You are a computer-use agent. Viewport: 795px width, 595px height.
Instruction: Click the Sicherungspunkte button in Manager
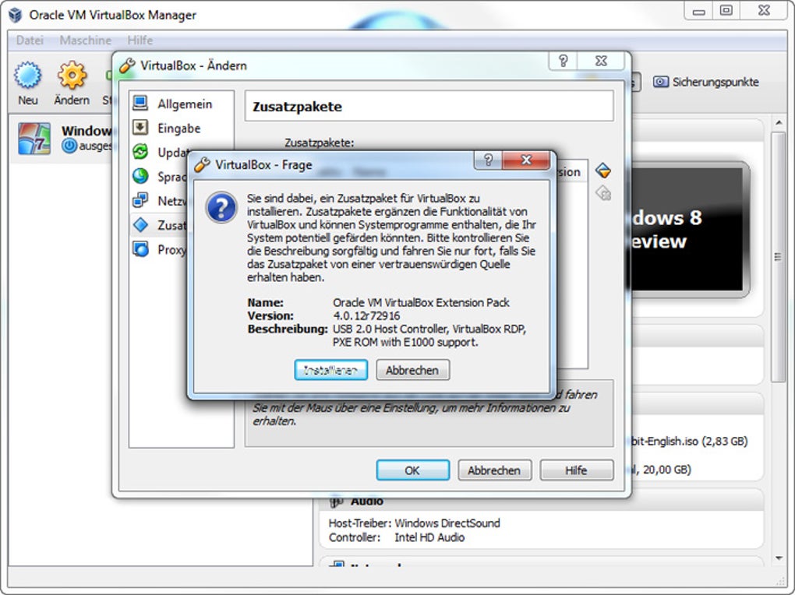tap(706, 82)
